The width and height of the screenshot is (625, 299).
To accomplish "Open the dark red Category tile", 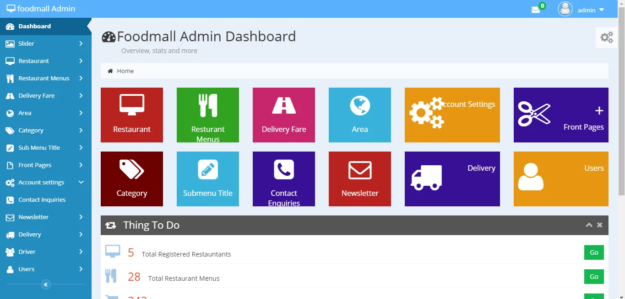I will (x=132, y=179).
